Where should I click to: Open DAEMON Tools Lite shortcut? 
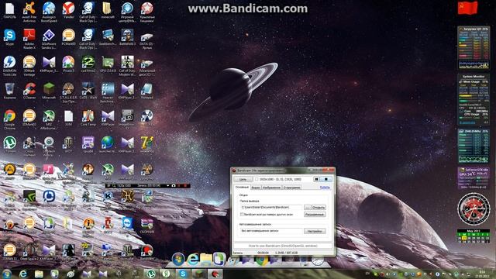coord(9,66)
